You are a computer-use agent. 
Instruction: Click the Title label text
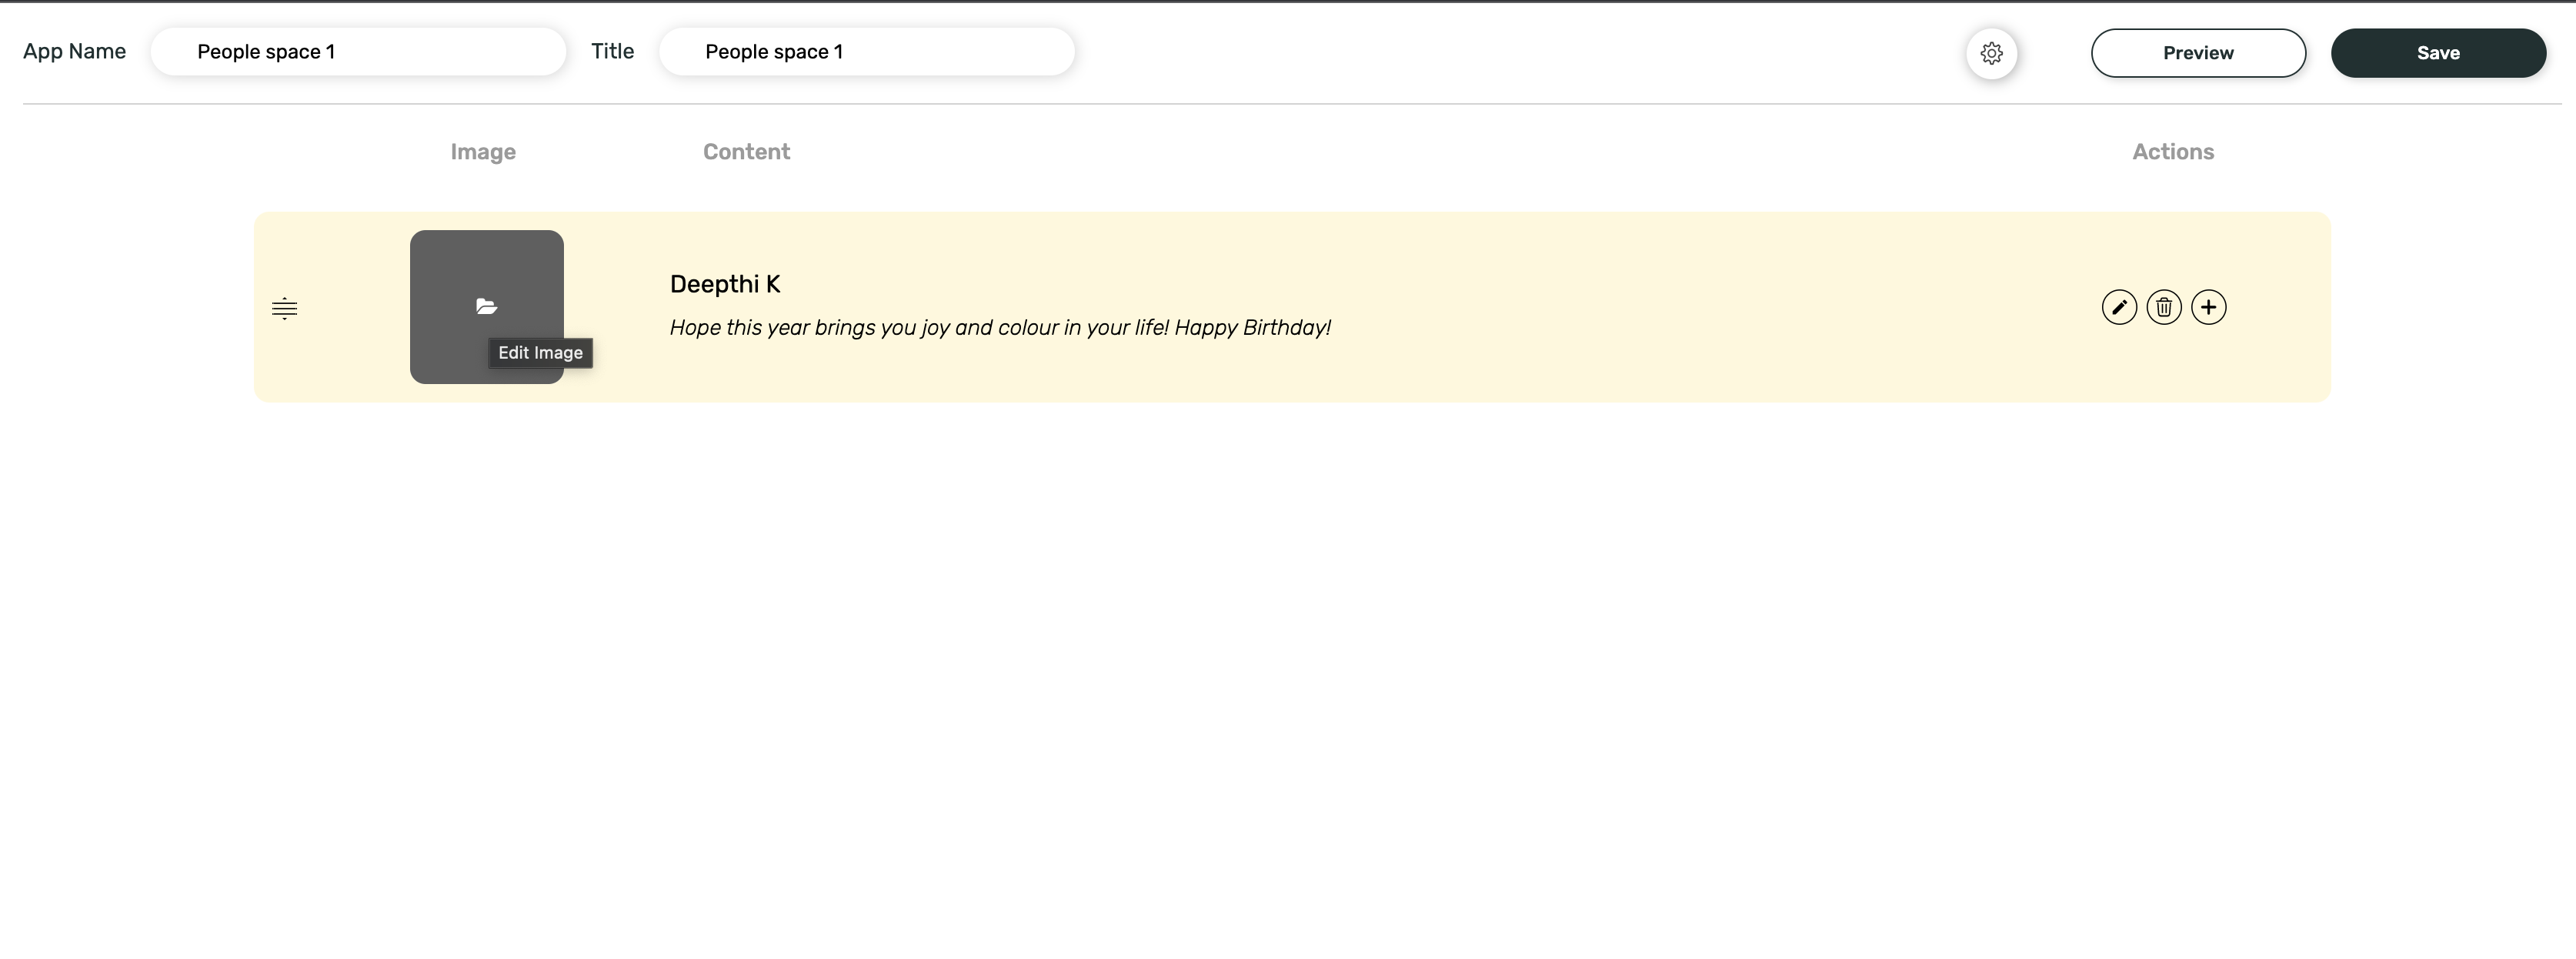coord(612,52)
